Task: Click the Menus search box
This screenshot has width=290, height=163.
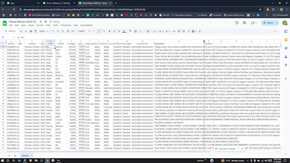Action: point(11,31)
